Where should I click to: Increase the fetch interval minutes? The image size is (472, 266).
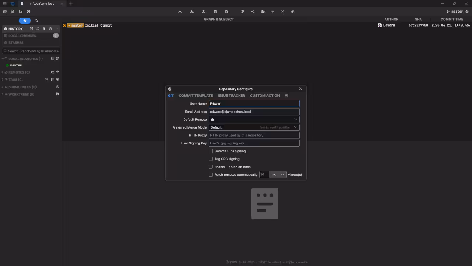pos(274,175)
